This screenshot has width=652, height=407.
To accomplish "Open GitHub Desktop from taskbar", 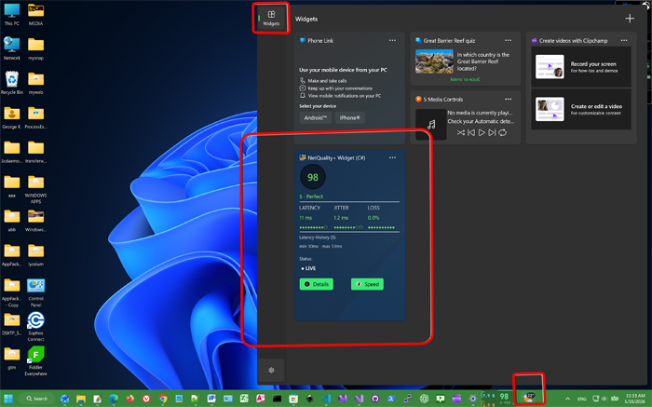I will tap(375, 399).
